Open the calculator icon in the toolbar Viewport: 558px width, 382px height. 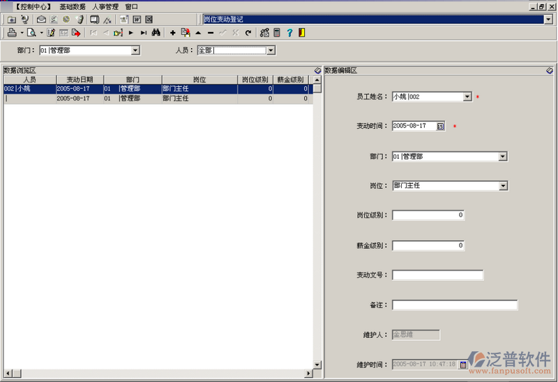[276, 33]
